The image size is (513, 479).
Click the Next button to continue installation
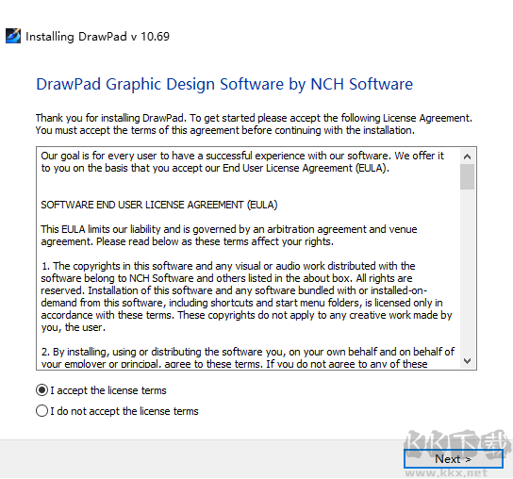point(454,458)
